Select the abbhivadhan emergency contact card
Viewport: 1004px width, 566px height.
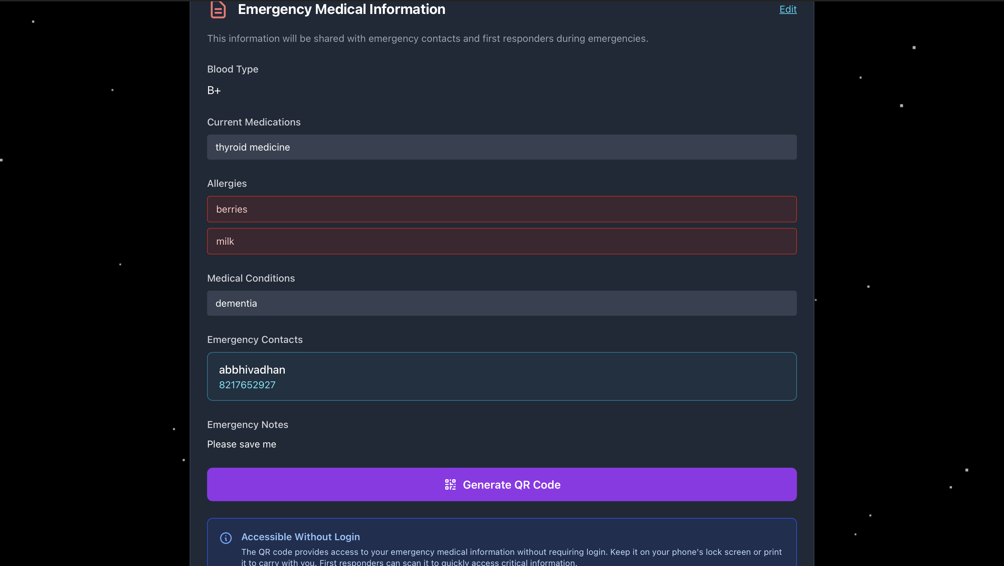click(x=501, y=376)
